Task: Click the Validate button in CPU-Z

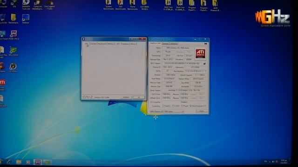Action: coord(126,97)
